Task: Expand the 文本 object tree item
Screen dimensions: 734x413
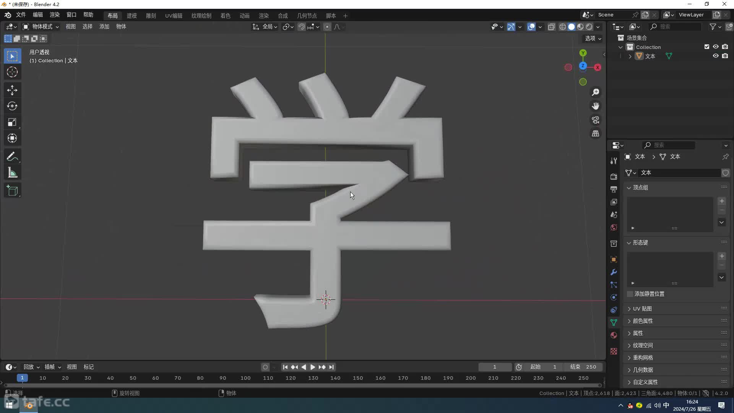Action: [630, 56]
